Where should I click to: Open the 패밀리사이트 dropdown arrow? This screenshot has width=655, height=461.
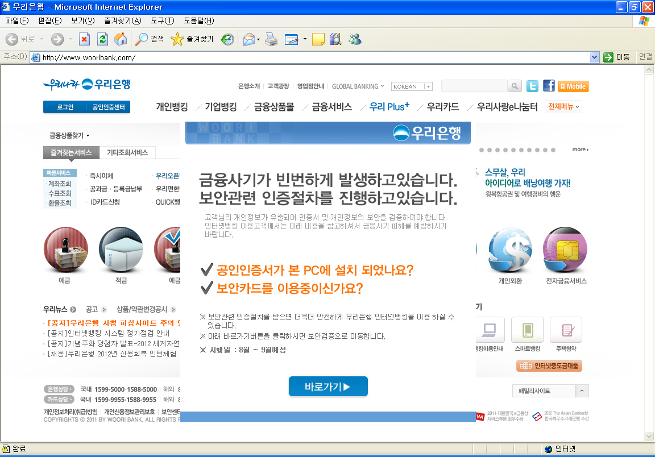pyautogui.click(x=582, y=391)
